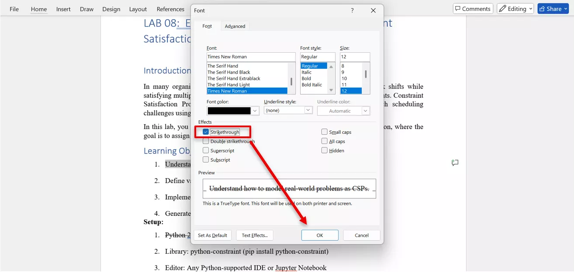
Task: Open the Underline style dropdown
Action: click(x=309, y=111)
